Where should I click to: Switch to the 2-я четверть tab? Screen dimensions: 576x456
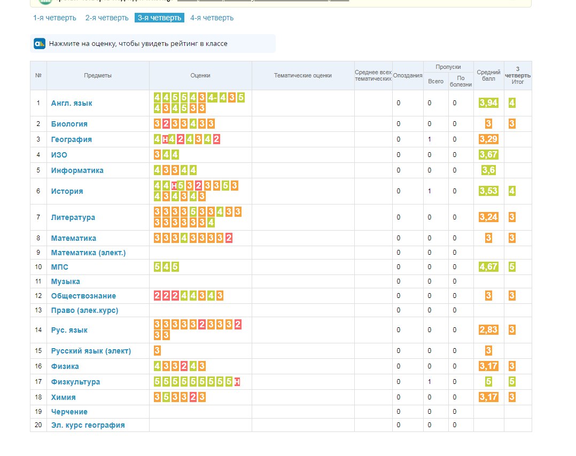[x=107, y=18]
